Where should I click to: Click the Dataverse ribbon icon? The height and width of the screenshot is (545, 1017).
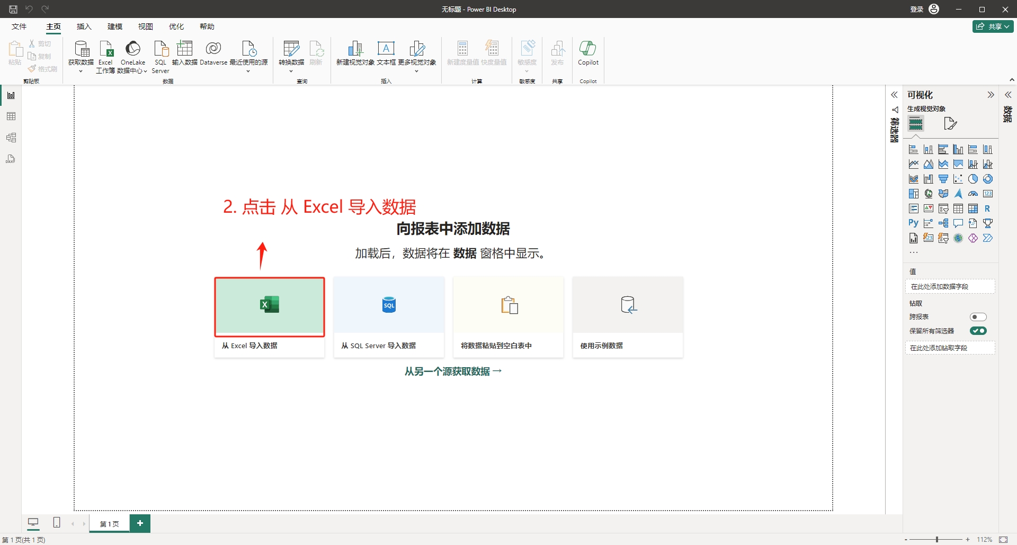click(x=213, y=53)
